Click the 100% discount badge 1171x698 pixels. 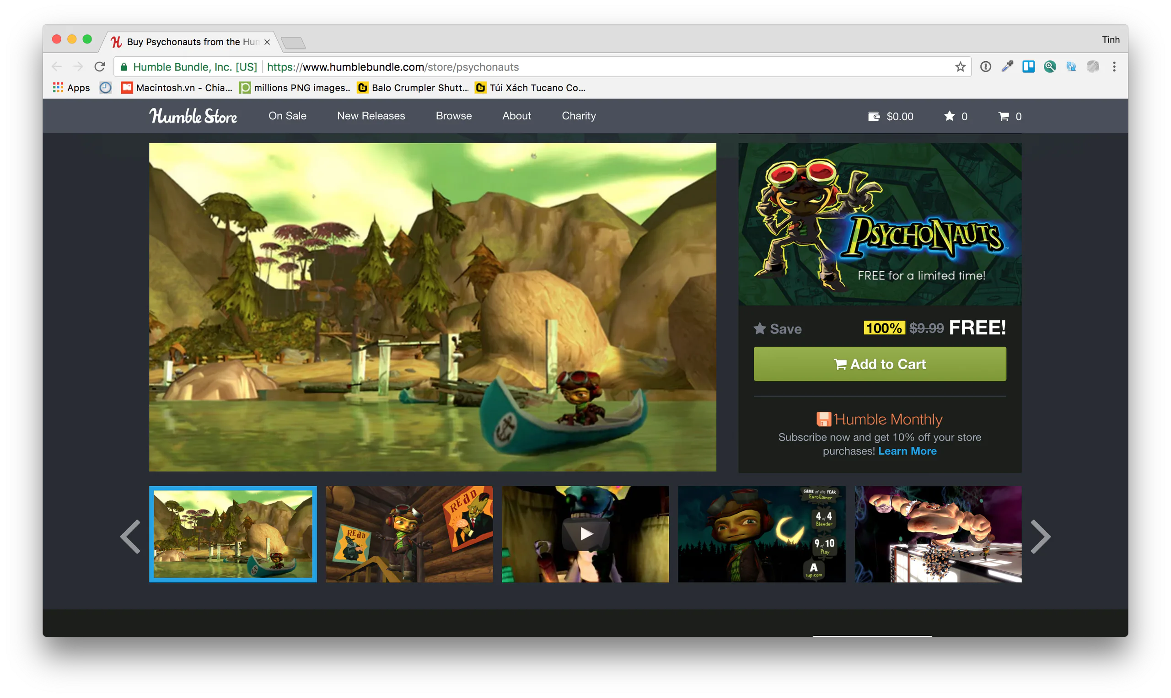tap(884, 328)
